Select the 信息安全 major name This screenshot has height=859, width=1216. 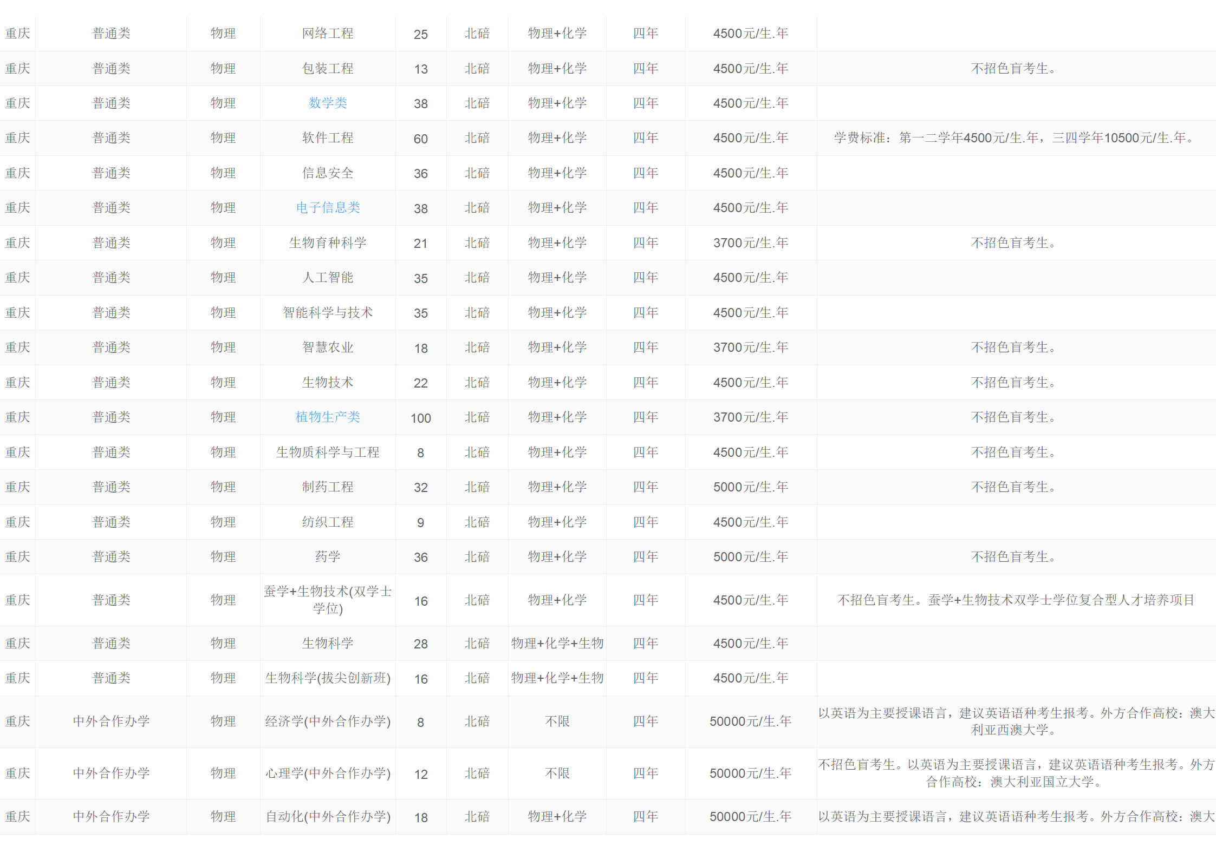(x=328, y=173)
